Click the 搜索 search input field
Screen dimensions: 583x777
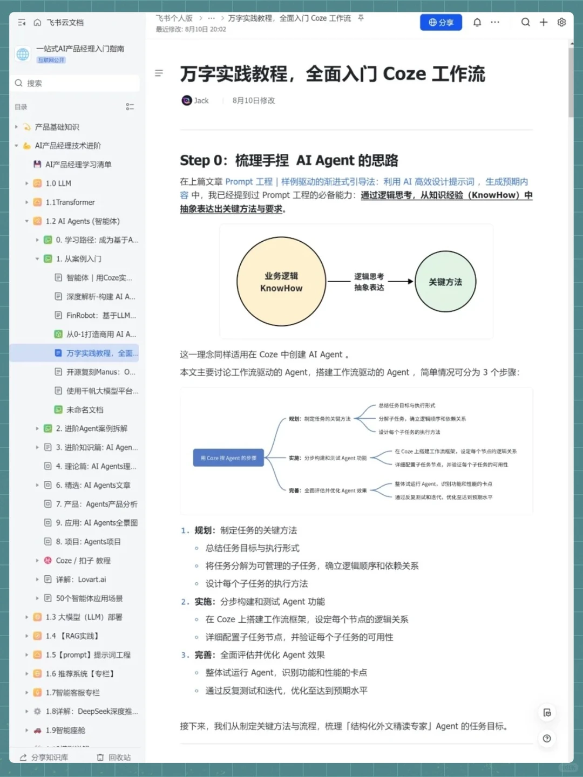76,83
